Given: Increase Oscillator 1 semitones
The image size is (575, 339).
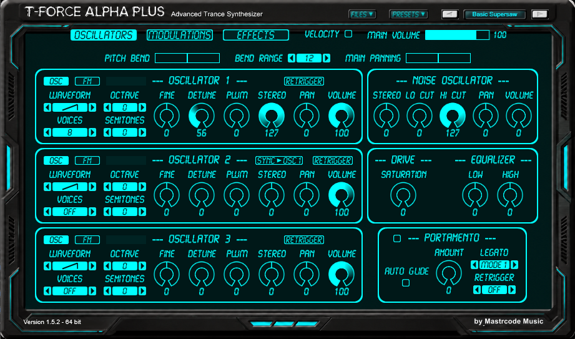Looking at the screenshot, I should coord(142,132).
